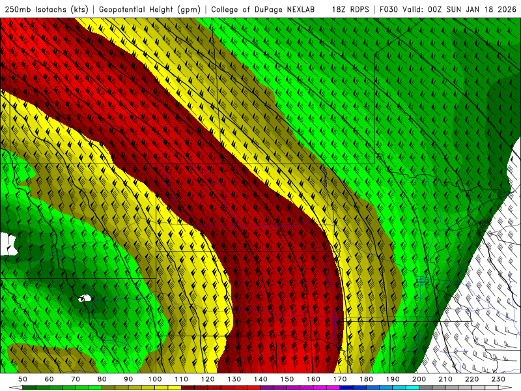Image resolution: width=521 pixels, height=391 pixels.
Task: Click the legend value 210
Action: [445, 379]
